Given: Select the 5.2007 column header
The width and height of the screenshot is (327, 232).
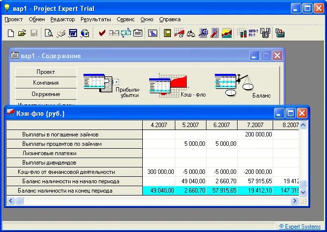Looking at the screenshot, I should 190,125.
